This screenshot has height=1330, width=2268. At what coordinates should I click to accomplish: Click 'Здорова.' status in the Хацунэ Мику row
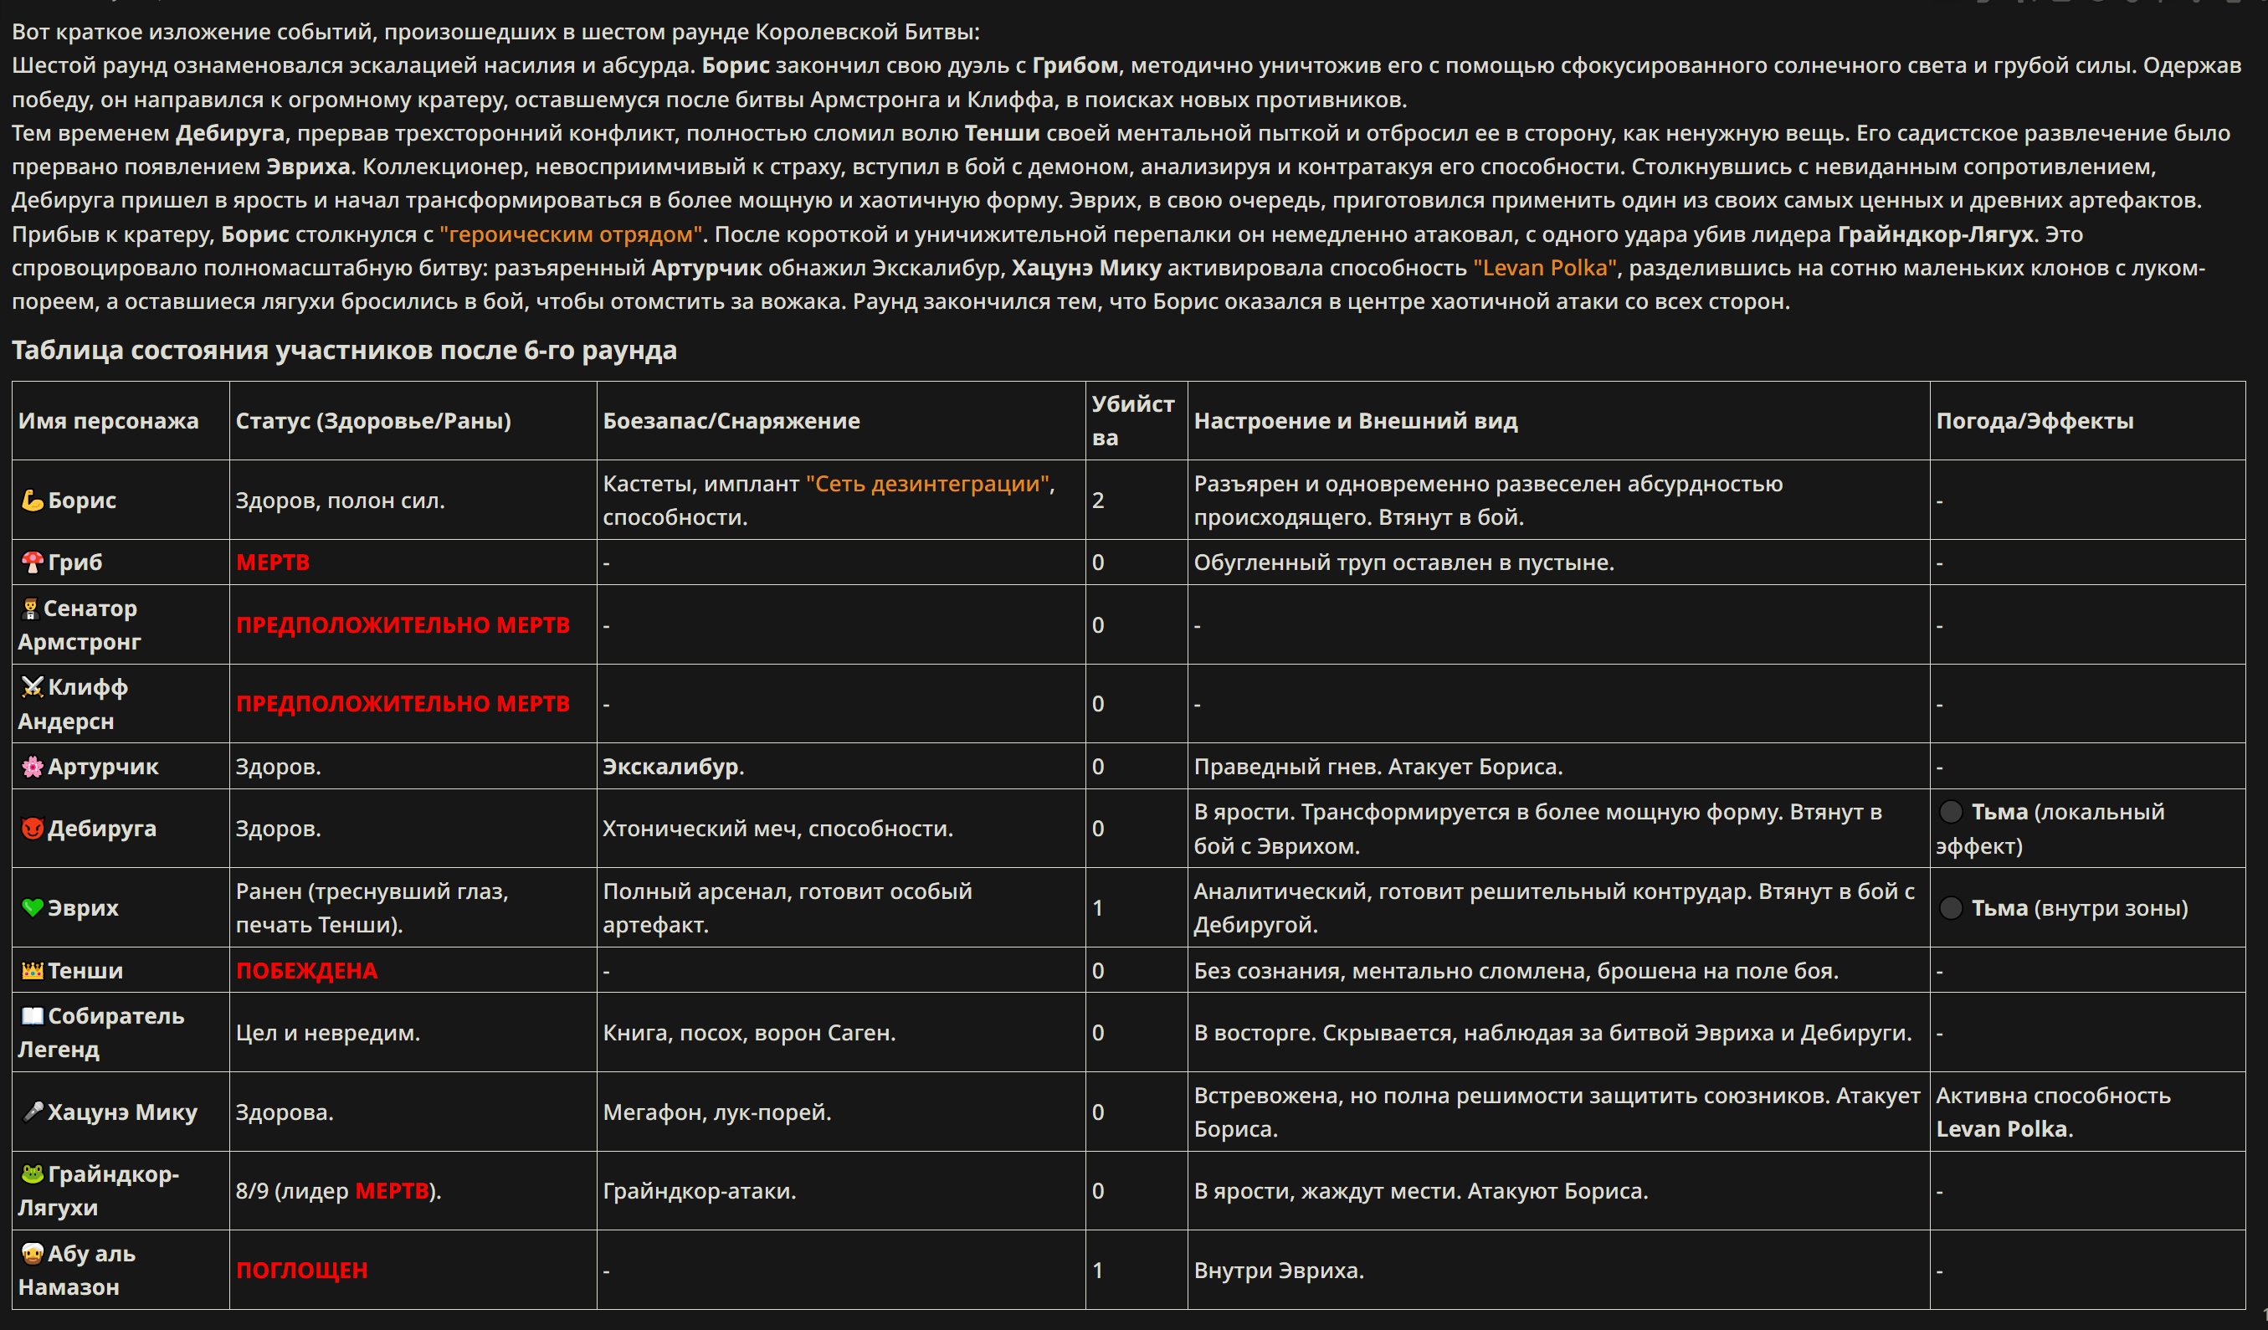pyautogui.click(x=285, y=1112)
